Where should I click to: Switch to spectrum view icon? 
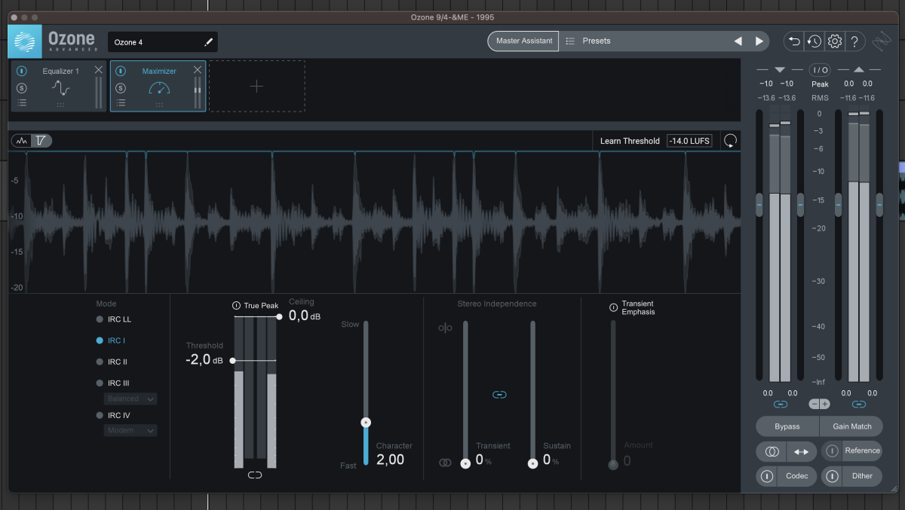pyautogui.click(x=21, y=140)
